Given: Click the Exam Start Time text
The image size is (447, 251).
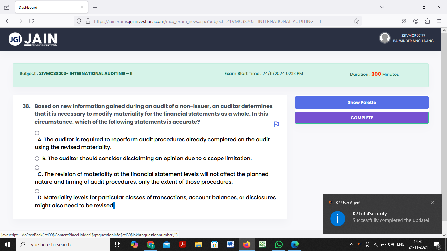Looking at the screenshot, I should (x=264, y=74).
